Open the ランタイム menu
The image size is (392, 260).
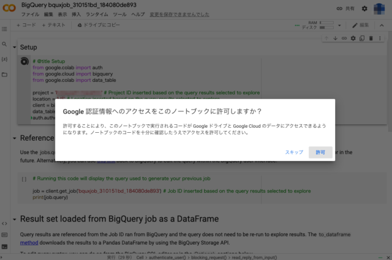coord(97,15)
